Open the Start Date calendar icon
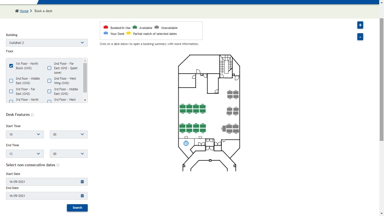Screen dimensions: 384x216 pyautogui.click(x=82, y=181)
